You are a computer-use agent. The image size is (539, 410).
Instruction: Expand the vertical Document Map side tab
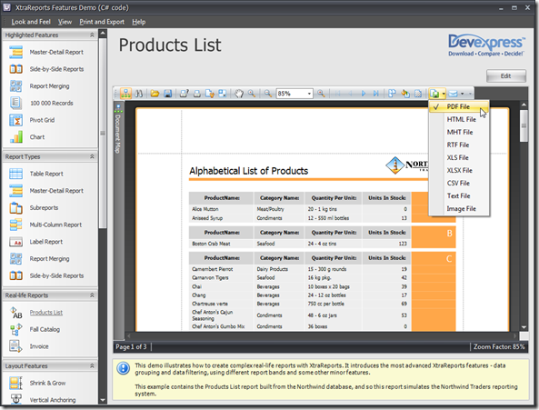(118, 129)
